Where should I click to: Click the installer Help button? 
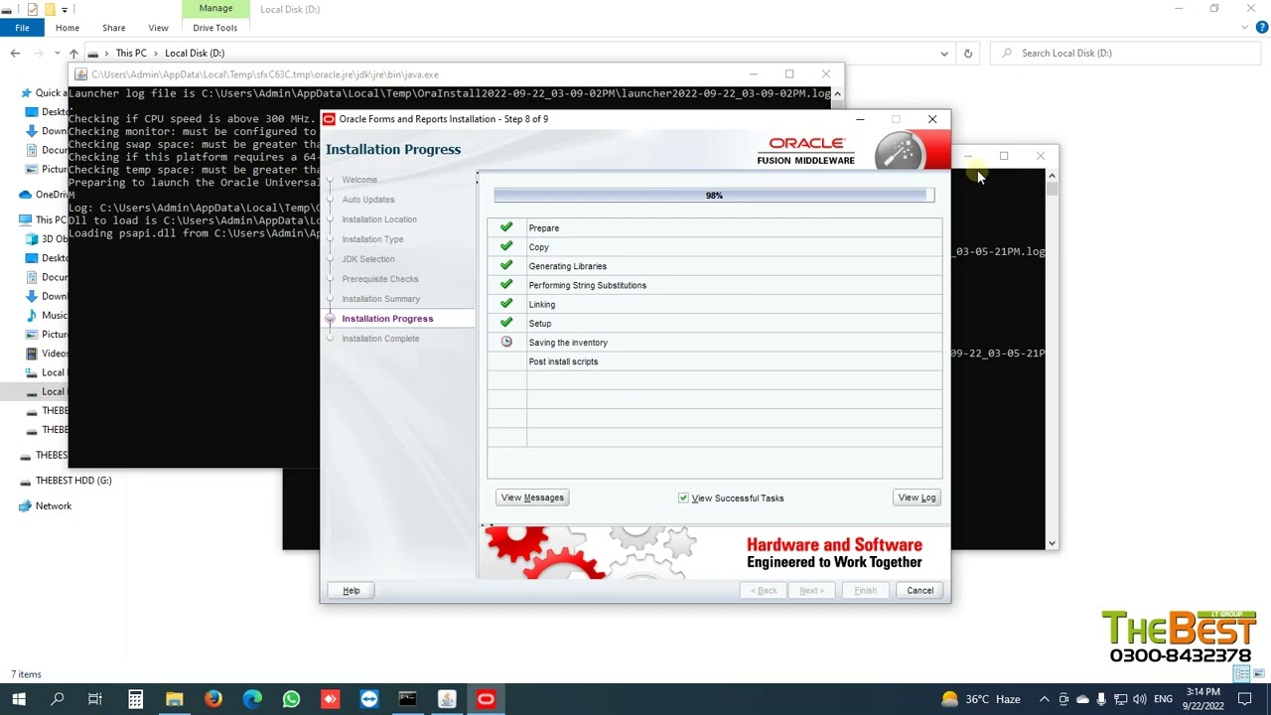tap(352, 590)
